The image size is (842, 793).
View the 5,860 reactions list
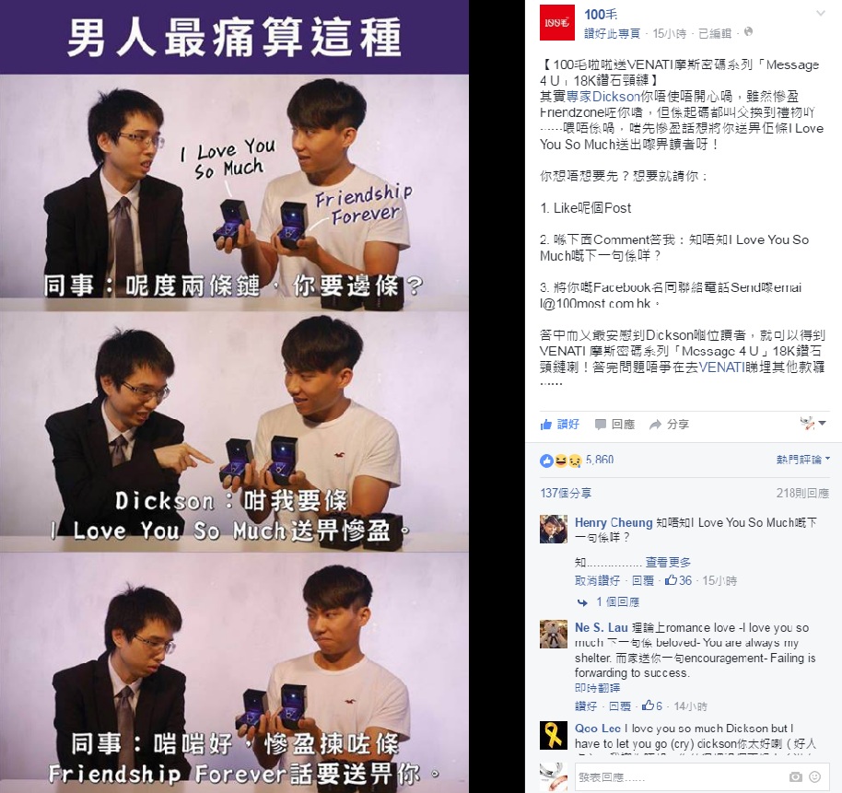pyautogui.click(x=577, y=461)
